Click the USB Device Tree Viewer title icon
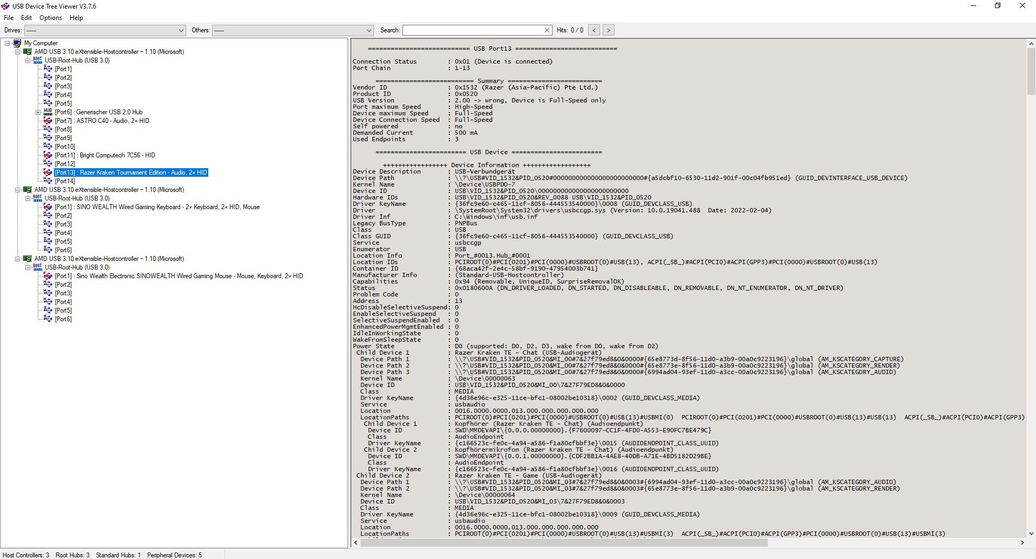 click(x=5, y=6)
